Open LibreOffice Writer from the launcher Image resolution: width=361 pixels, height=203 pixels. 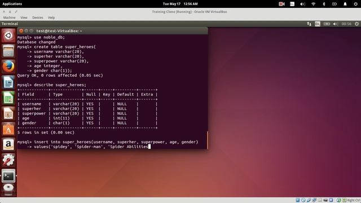[x=8, y=82]
